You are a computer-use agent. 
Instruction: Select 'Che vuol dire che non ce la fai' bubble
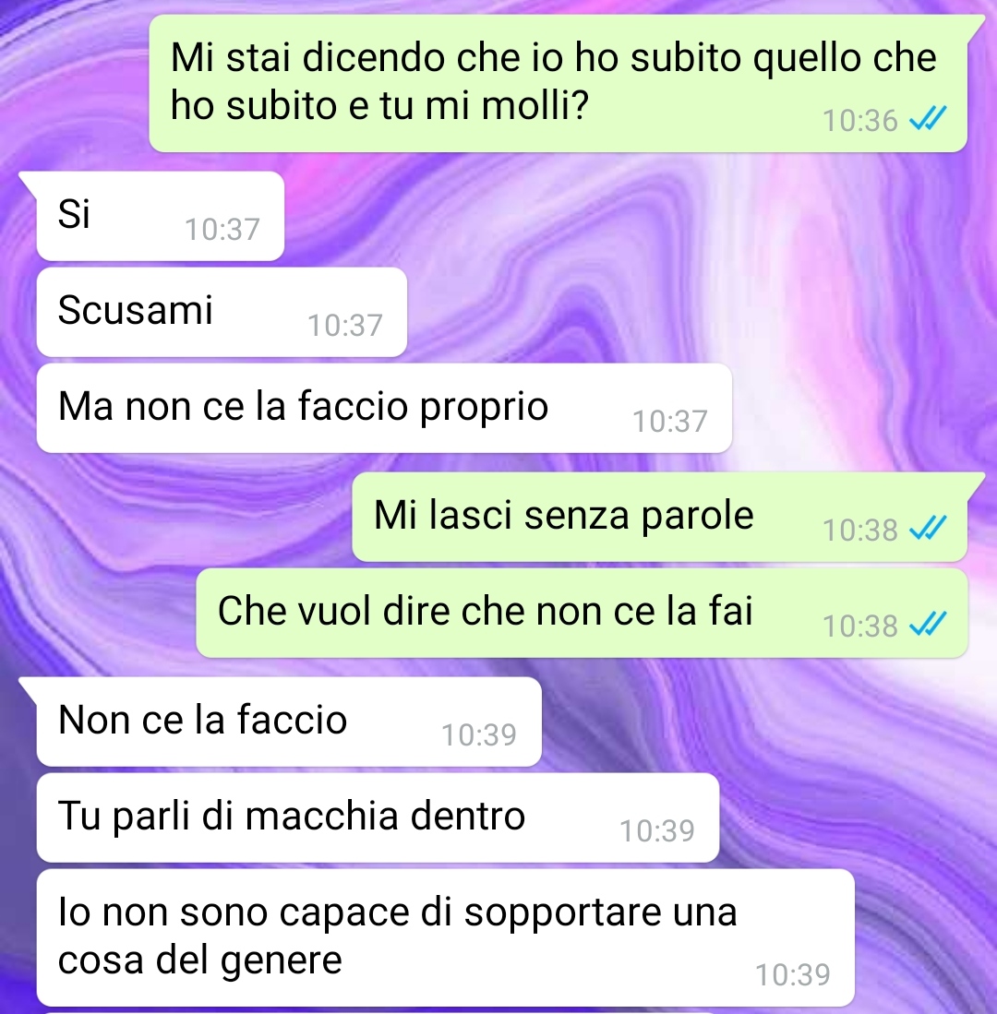click(582, 613)
